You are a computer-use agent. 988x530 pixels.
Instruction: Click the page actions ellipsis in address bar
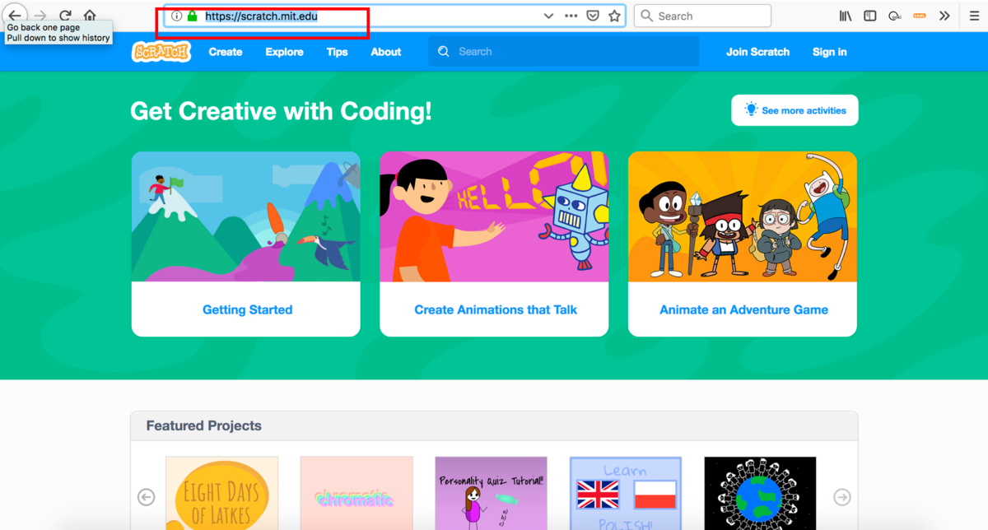coord(571,15)
